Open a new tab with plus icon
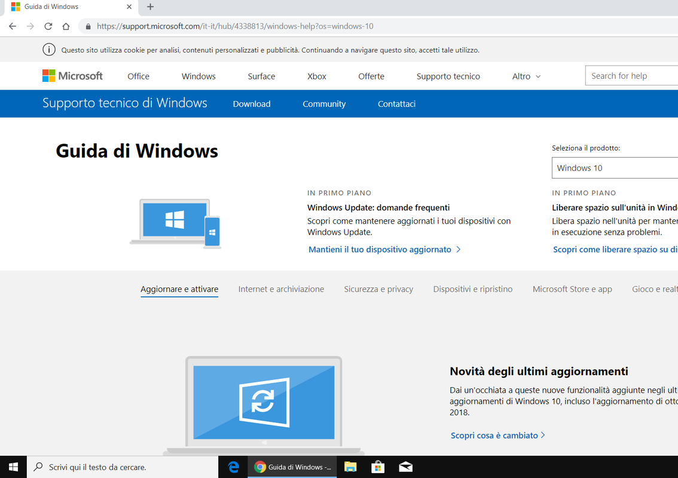Screen dimensions: 678x478 (x=150, y=7)
